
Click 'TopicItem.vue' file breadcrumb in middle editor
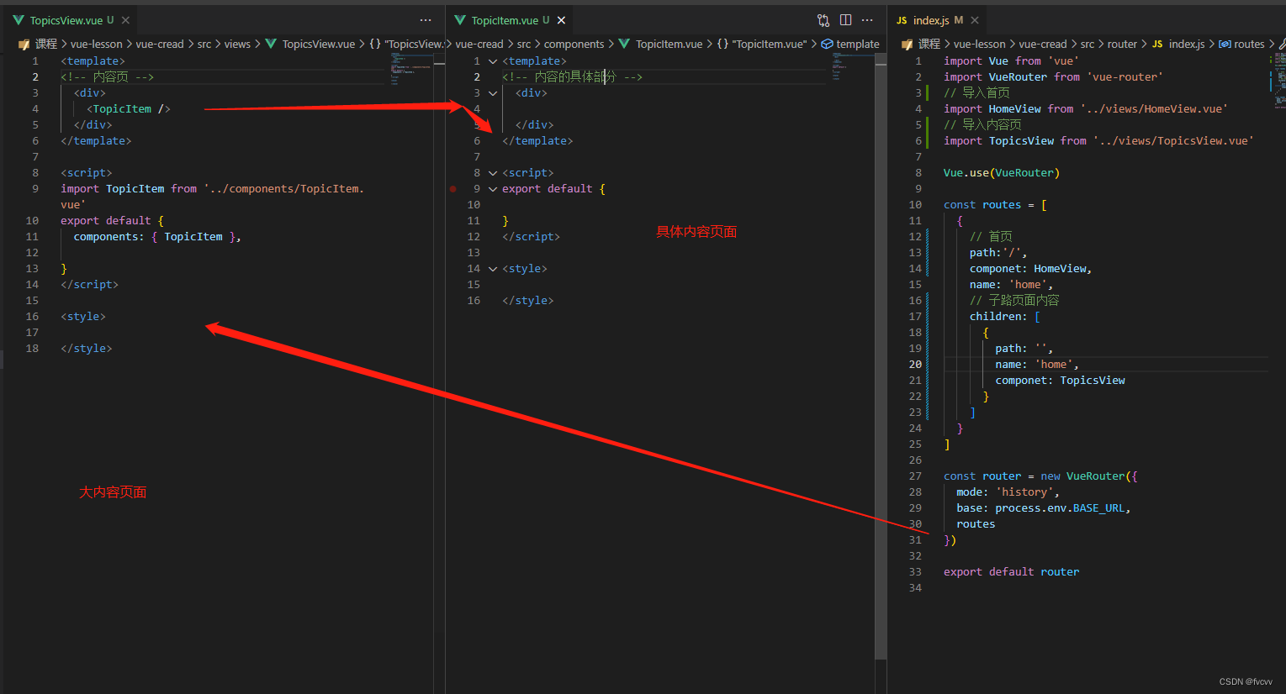coord(661,44)
